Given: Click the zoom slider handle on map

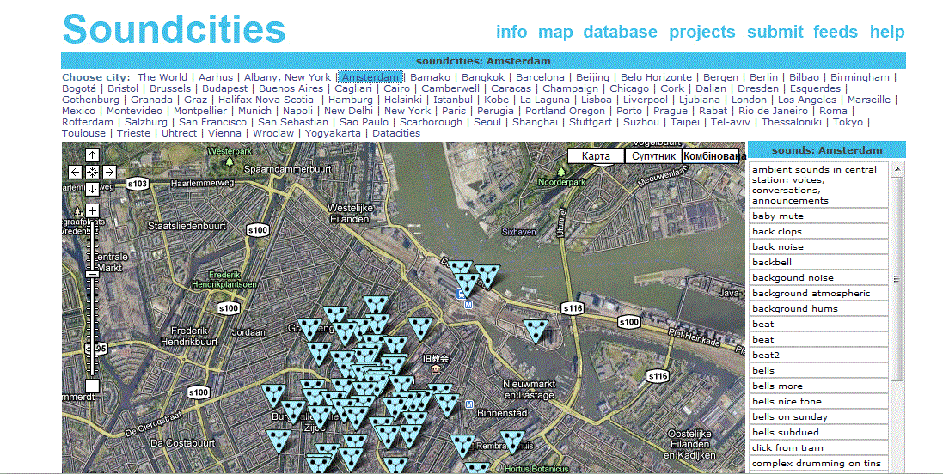Looking at the screenshot, I should click(x=92, y=274).
